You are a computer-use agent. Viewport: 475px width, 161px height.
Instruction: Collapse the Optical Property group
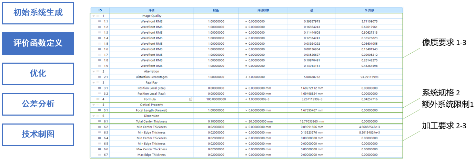point(93,105)
